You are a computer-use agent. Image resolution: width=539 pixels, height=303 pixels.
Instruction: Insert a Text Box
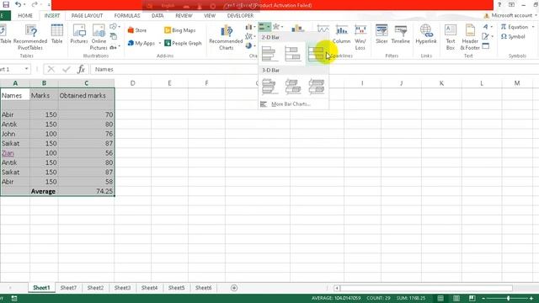click(x=451, y=37)
